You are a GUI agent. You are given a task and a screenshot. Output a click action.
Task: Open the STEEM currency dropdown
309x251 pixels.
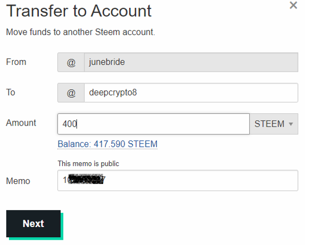pyautogui.click(x=274, y=124)
